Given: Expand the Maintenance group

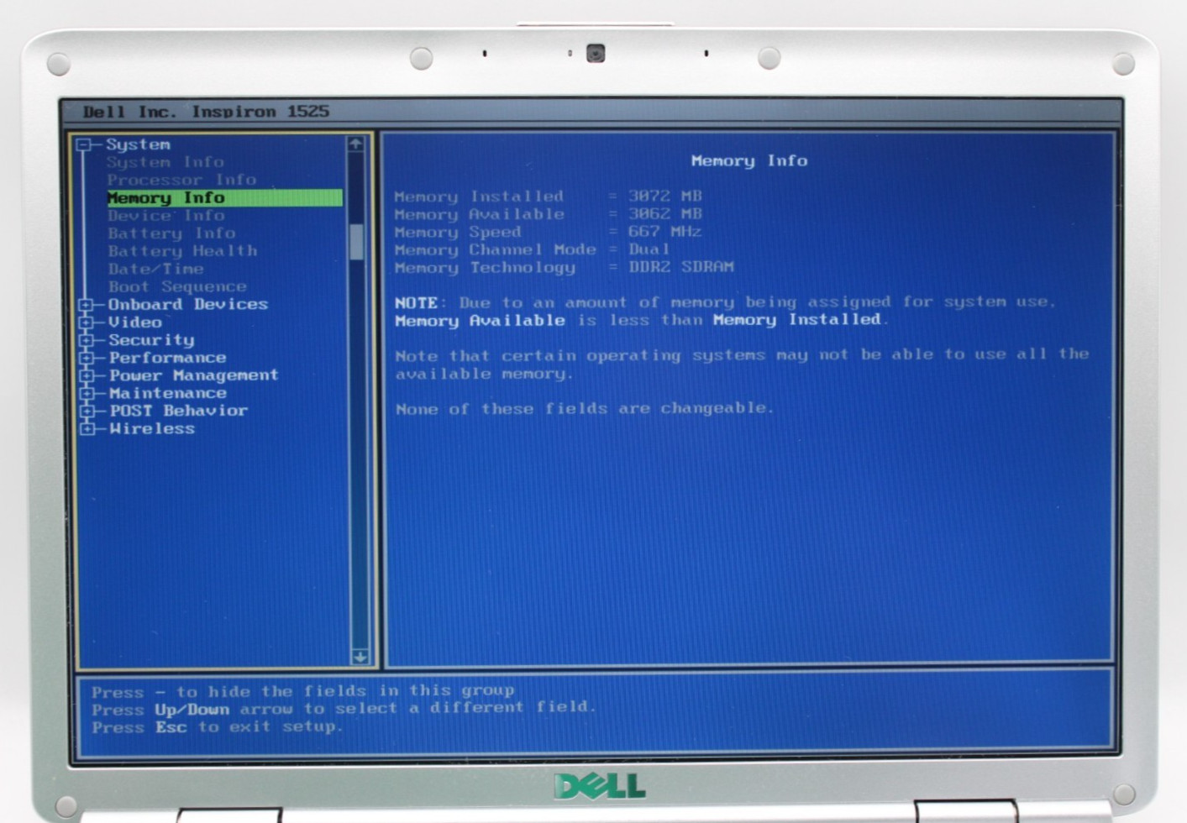Looking at the screenshot, I should (x=86, y=393).
